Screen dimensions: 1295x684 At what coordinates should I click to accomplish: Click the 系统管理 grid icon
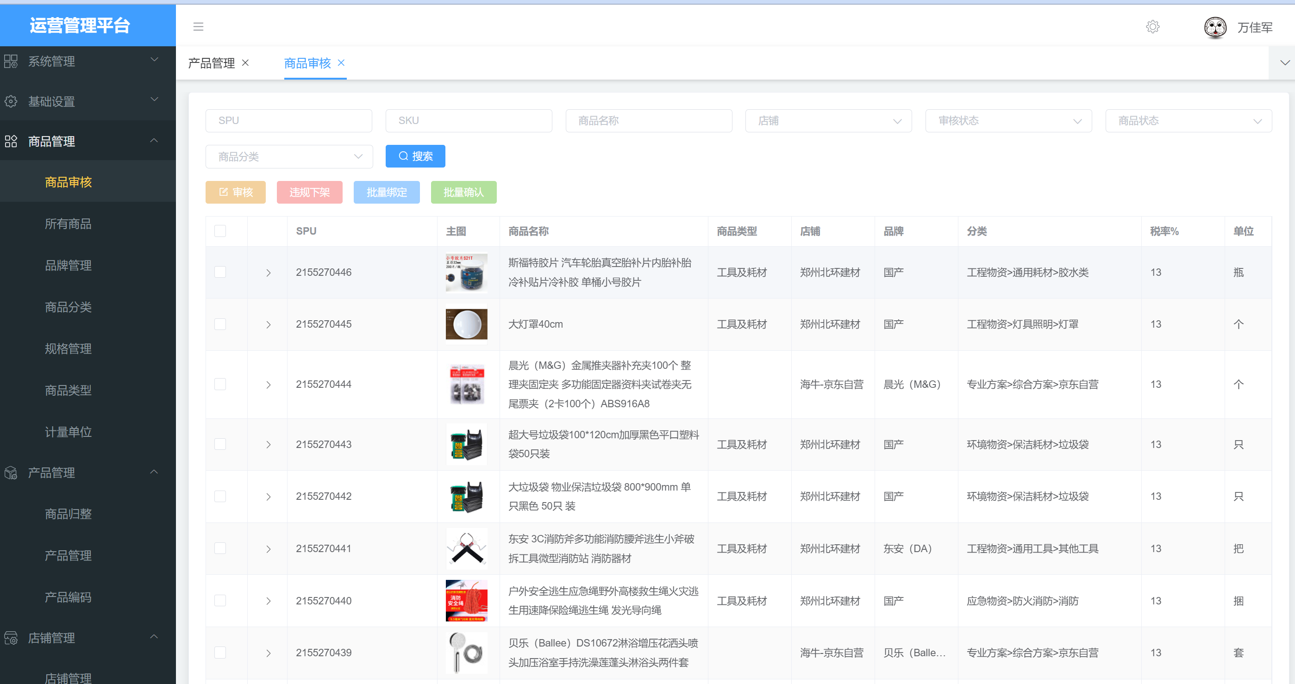coord(11,61)
